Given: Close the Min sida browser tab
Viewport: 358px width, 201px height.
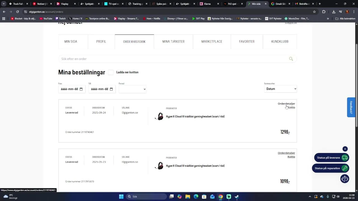Looking at the screenshot, I should (266, 4).
